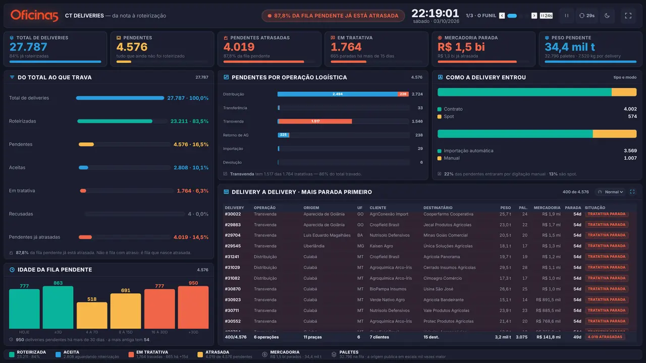Click the Roteirizada green legend swatch
This screenshot has height=363, width=646.
(12, 354)
